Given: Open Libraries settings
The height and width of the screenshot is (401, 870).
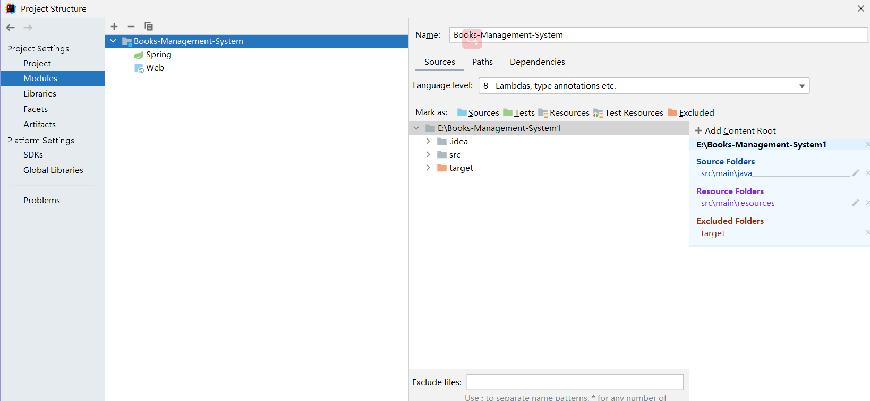Looking at the screenshot, I should coord(40,94).
